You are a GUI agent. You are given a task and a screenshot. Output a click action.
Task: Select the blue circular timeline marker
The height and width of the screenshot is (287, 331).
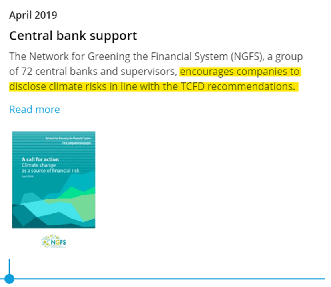point(9,279)
